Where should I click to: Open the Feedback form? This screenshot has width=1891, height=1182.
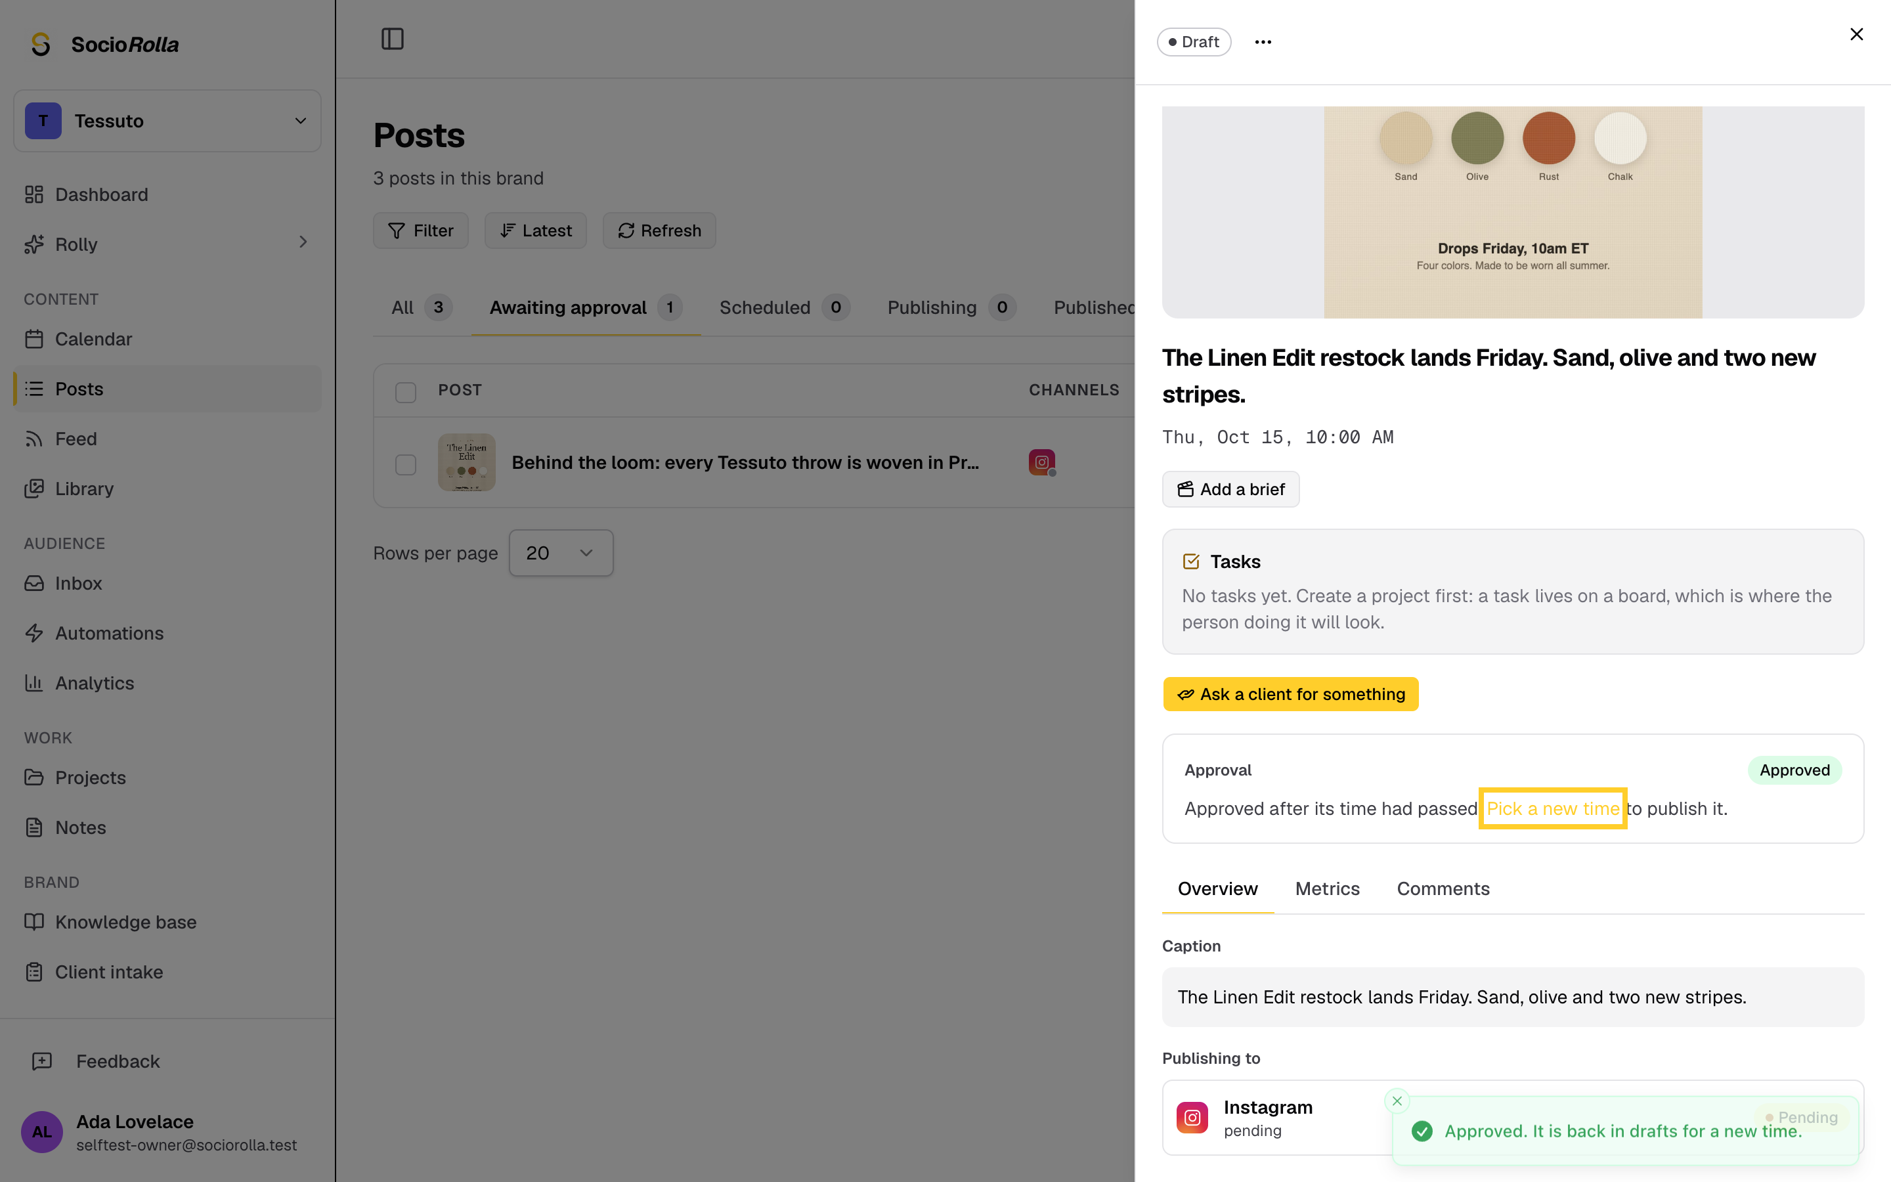coord(167,1062)
